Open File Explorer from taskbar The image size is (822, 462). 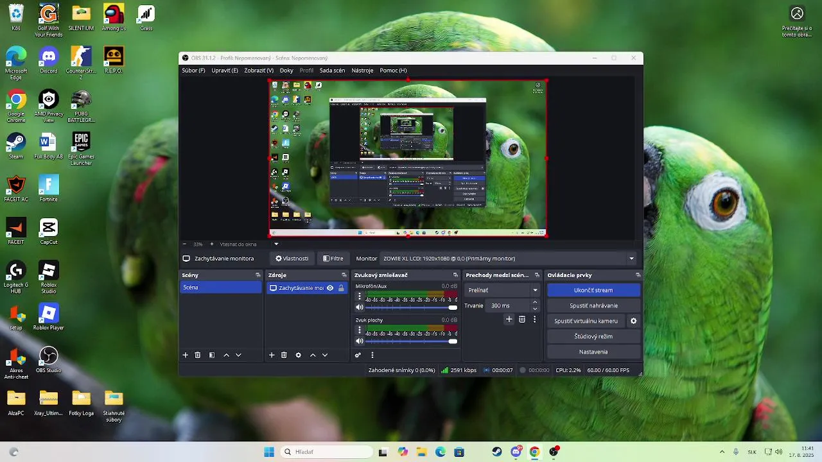click(x=421, y=452)
